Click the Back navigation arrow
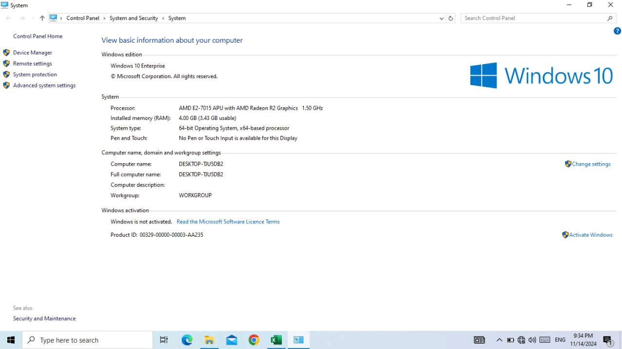Viewport: 622px width, 349px height. pyautogui.click(x=9, y=18)
